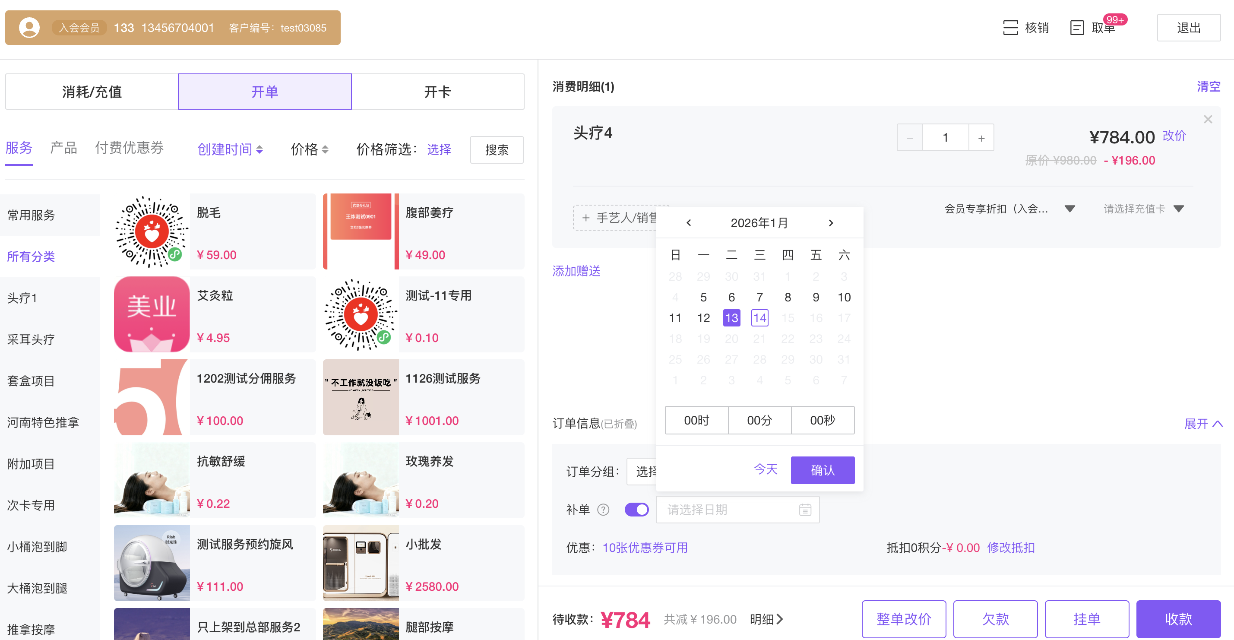The image size is (1234, 640).
Task: Toggle the 补单 switch off
Action: [x=636, y=510]
